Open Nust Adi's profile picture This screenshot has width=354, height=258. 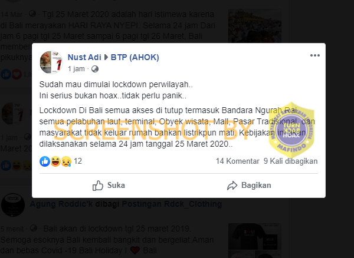tap(51, 62)
